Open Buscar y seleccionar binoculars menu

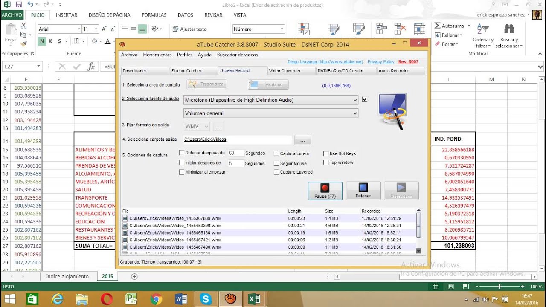click(x=509, y=35)
